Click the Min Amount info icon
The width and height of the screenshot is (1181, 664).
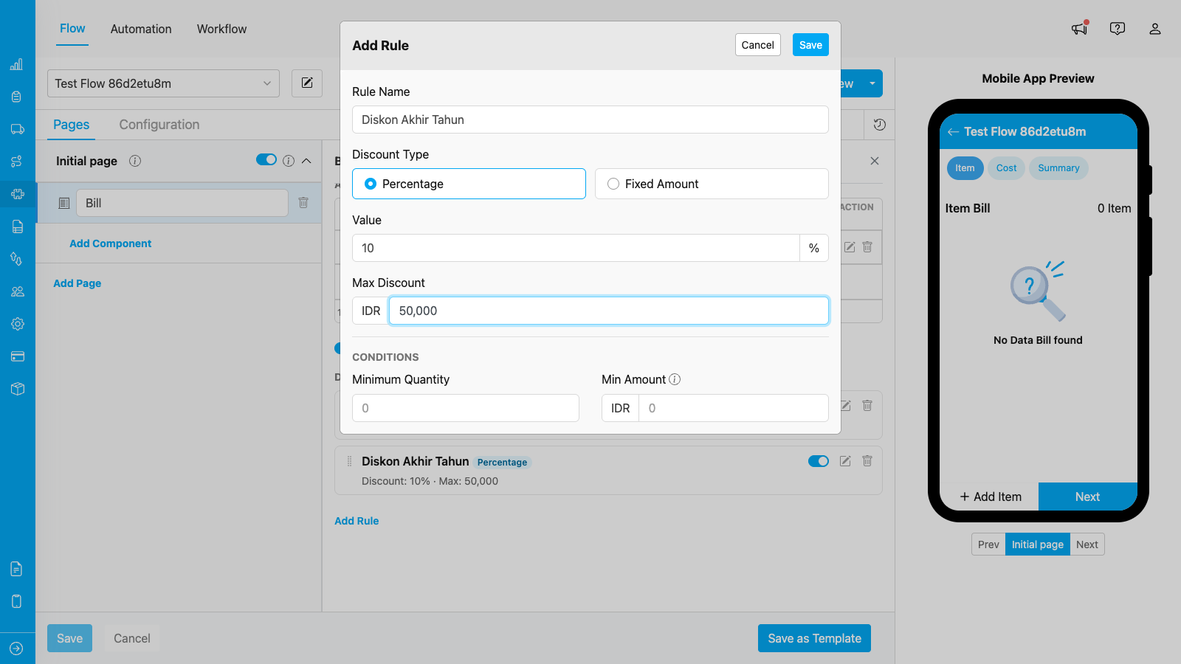click(x=675, y=379)
